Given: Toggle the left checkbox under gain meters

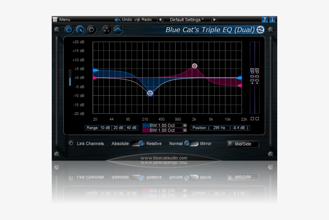Looking at the screenshot, I should [x=252, y=119].
